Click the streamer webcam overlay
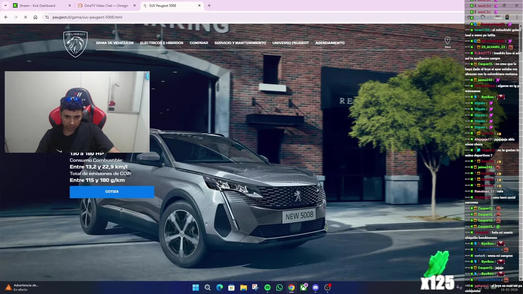The width and height of the screenshot is (523, 294). pyautogui.click(x=77, y=112)
